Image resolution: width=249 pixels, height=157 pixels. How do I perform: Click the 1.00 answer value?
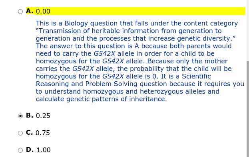pyautogui.click(x=43, y=150)
